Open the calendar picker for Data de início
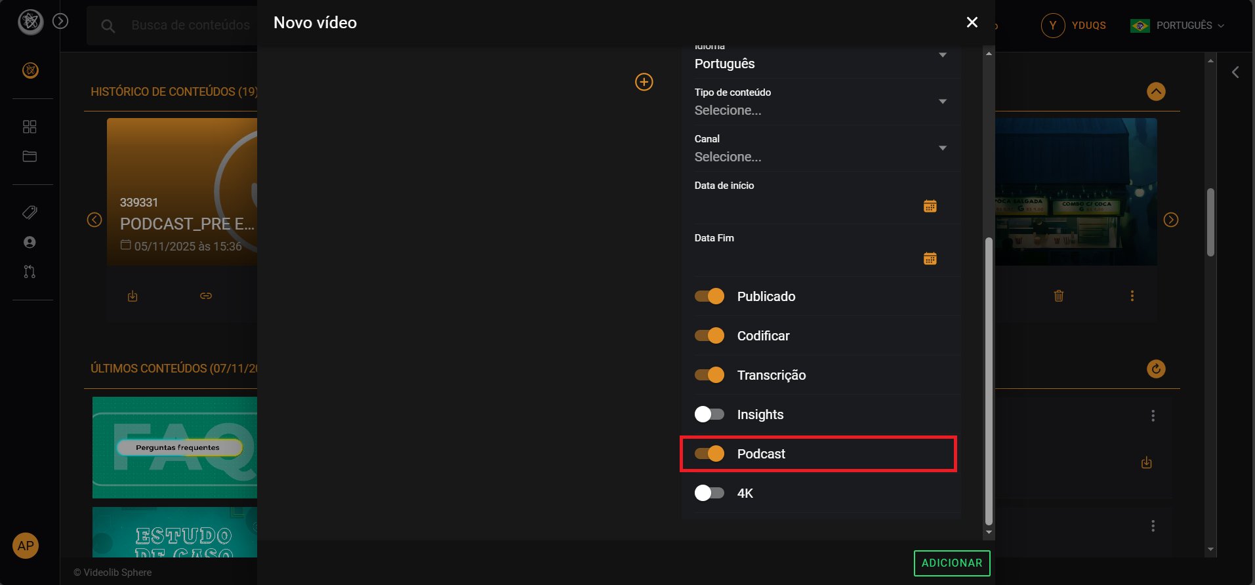Screen dimensions: 1255x585 pyautogui.click(x=930, y=205)
